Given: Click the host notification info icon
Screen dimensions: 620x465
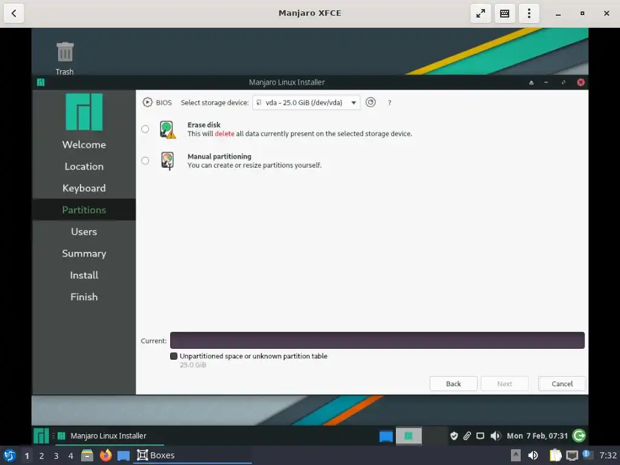Looking at the screenshot, I should click(x=587, y=455).
